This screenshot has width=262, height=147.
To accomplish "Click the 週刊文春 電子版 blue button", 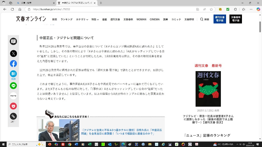I will pos(220,19).
